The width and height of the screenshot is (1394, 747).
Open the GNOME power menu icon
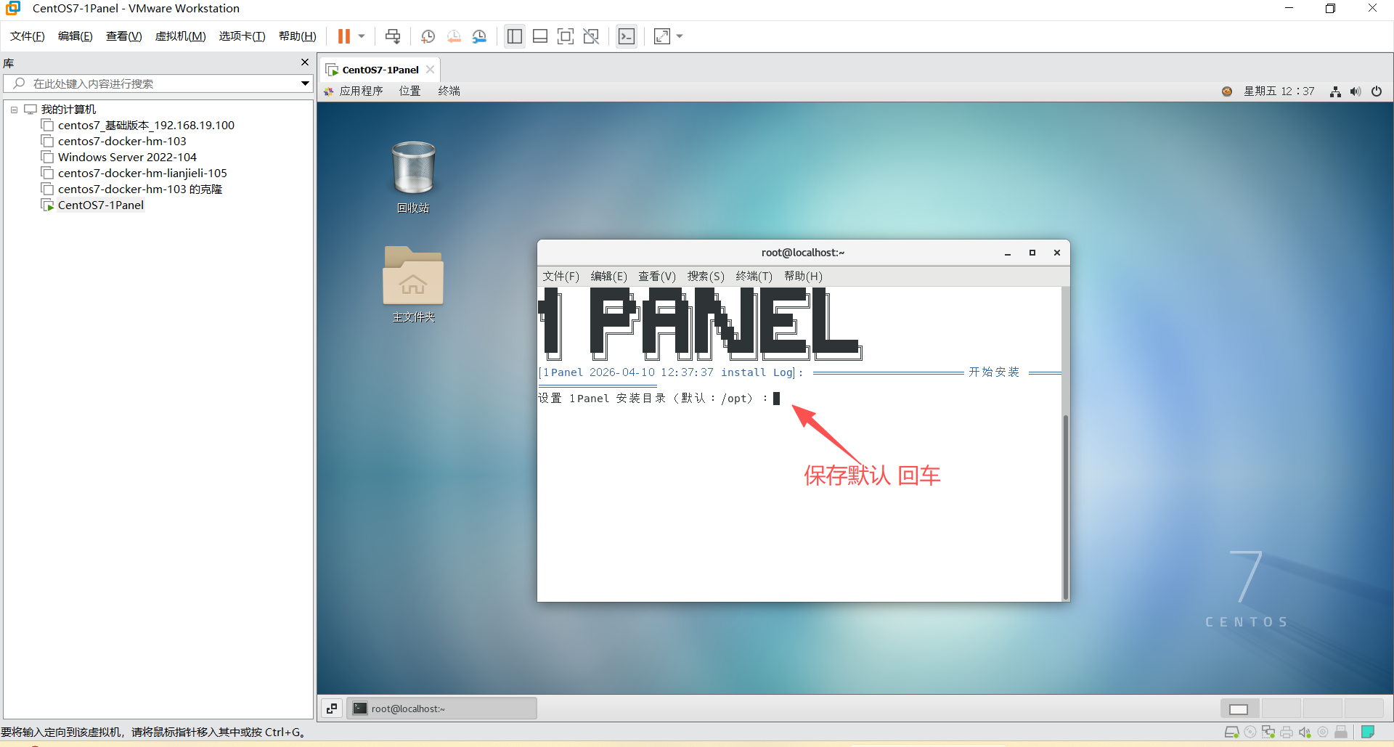pos(1377,91)
